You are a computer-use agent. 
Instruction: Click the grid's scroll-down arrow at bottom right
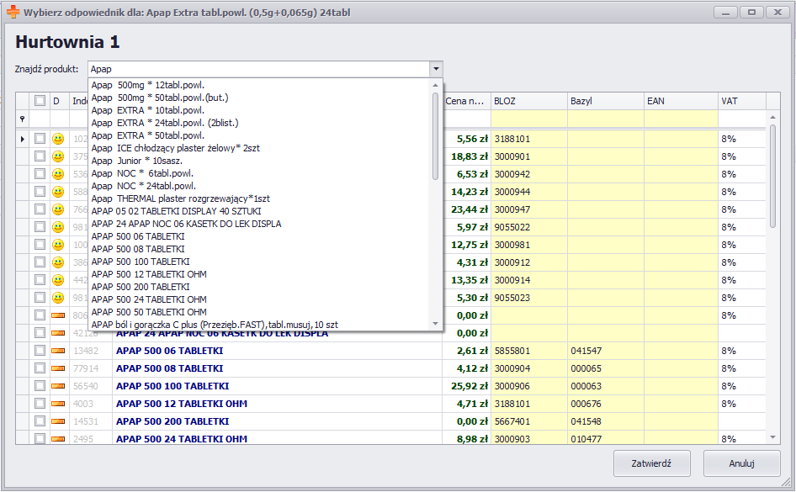click(x=773, y=437)
